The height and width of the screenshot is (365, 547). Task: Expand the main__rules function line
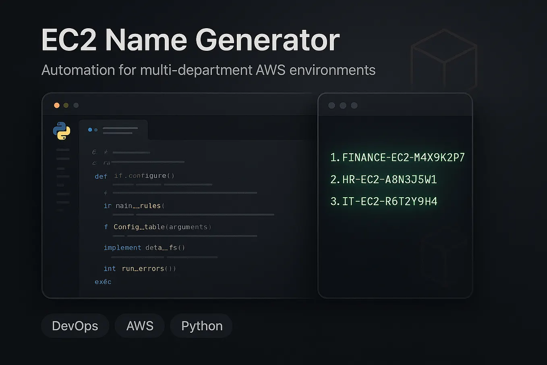[x=139, y=206]
